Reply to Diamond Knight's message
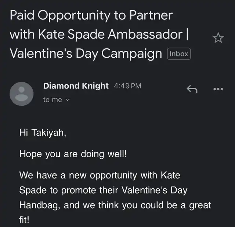 [x=192, y=89]
